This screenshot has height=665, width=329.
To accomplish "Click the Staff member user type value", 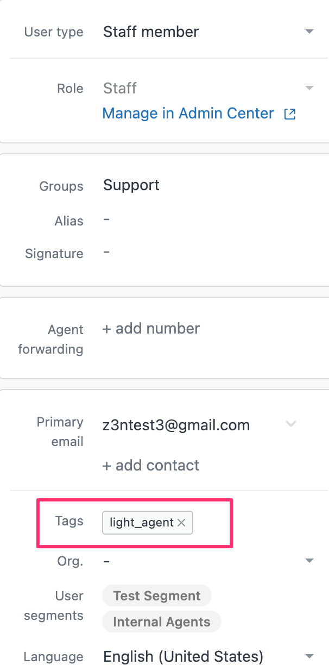I will [x=151, y=32].
